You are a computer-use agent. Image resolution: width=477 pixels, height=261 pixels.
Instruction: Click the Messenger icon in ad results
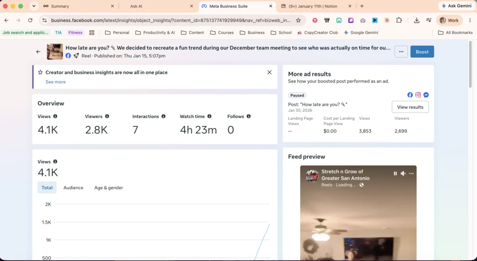(x=426, y=95)
